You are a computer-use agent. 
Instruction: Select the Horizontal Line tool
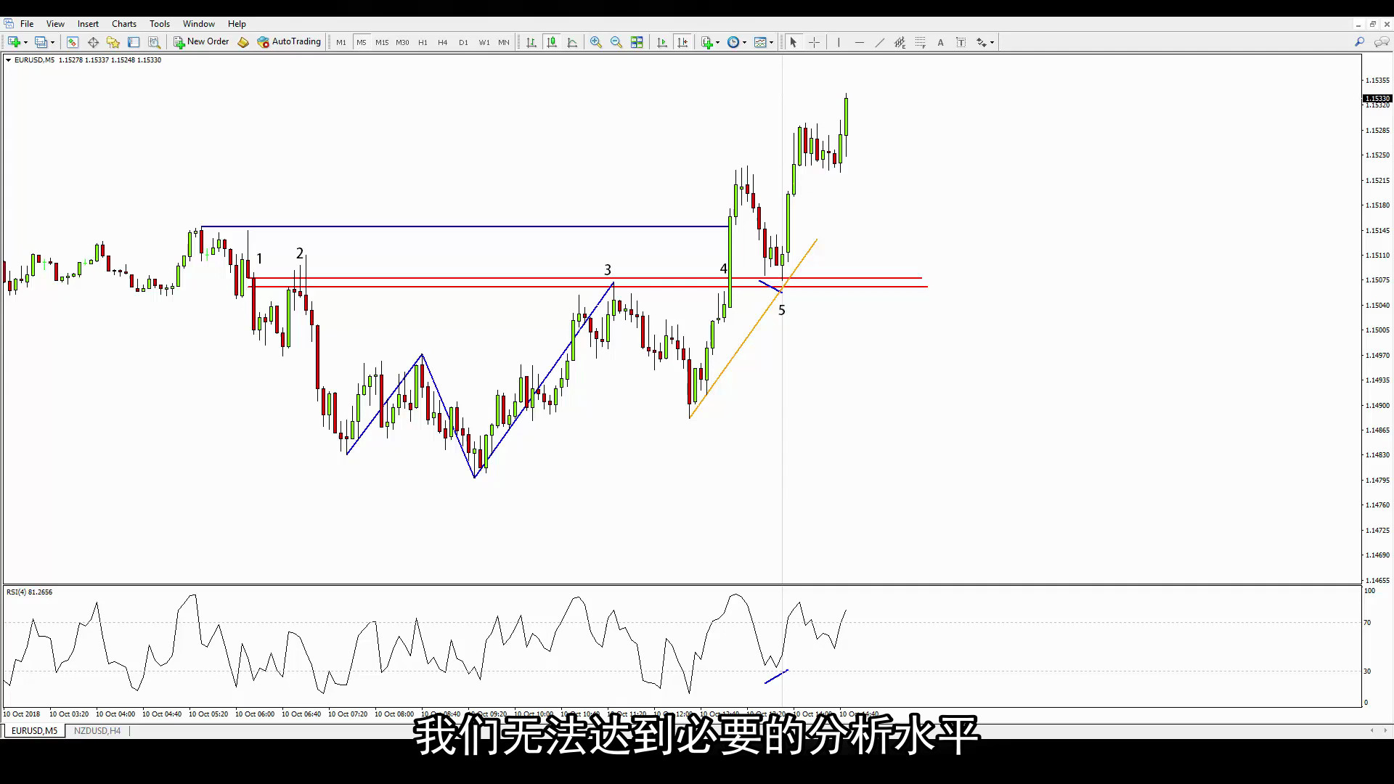(859, 42)
